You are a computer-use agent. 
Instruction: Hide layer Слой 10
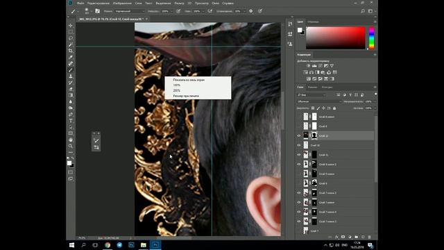point(299,145)
